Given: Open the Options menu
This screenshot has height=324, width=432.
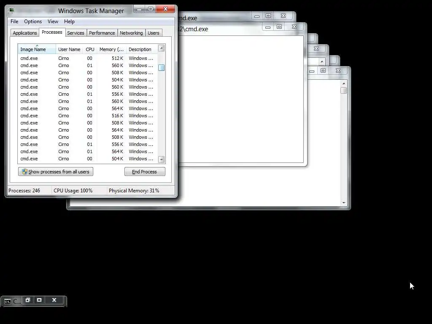Looking at the screenshot, I should tap(33, 22).
